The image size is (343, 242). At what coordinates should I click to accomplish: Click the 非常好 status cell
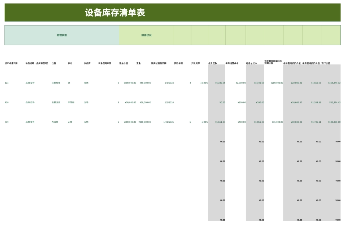click(71, 102)
